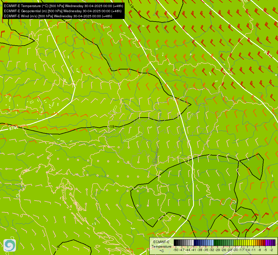Click the -32 legend value
Screen dimensions: 278x255
tap(212, 250)
